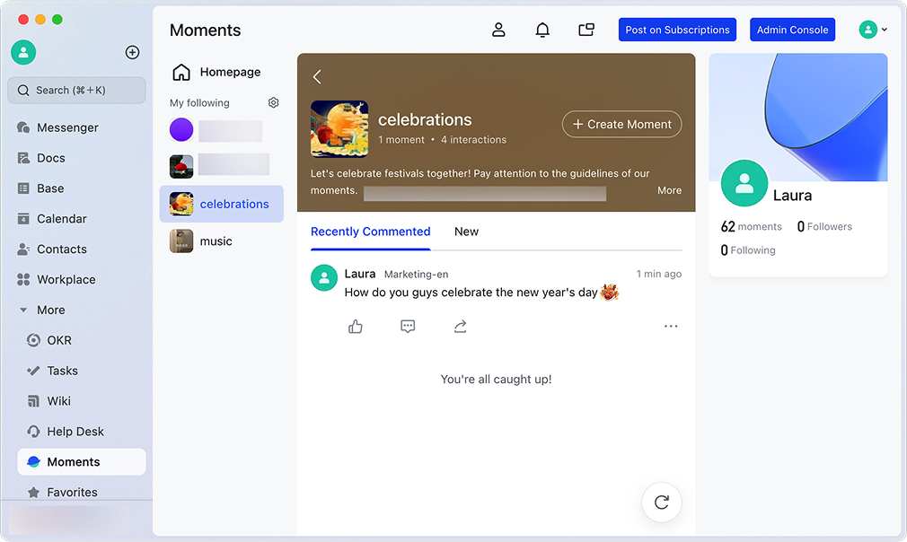Share Laura's new year moment

[460, 327]
